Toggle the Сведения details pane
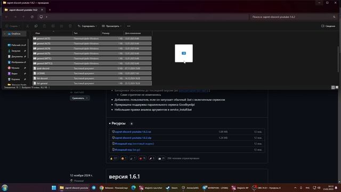The width and height of the screenshot is (341, 192). click(328, 26)
